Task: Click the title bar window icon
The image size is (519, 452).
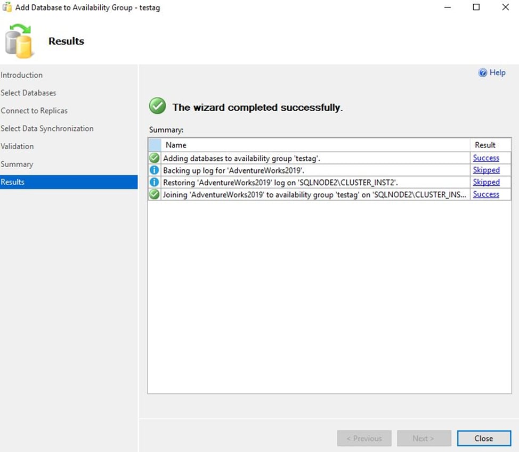Action: [x=7, y=7]
